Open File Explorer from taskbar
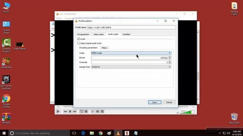The image size is (243, 136). (92, 133)
